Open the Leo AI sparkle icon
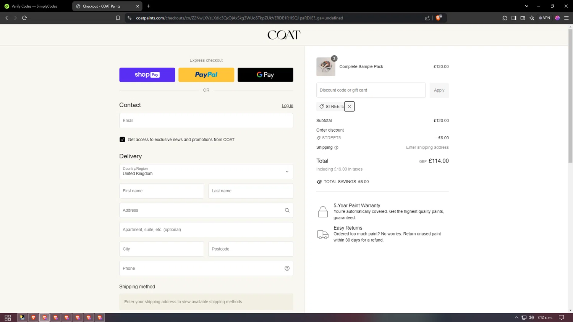573x322 pixels. click(x=532, y=18)
